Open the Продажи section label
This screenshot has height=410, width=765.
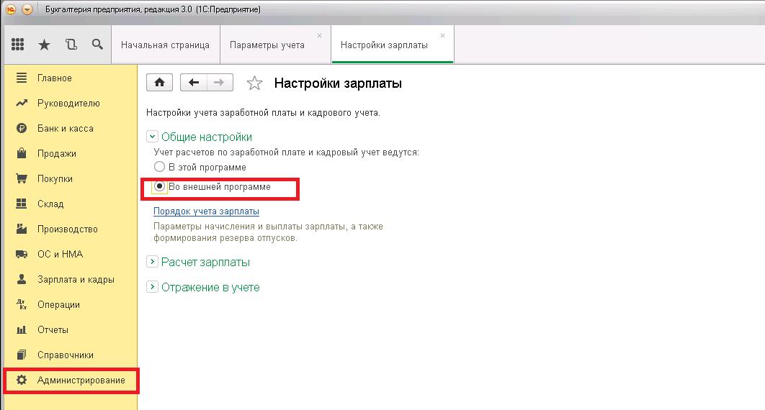tap(57, 154)
